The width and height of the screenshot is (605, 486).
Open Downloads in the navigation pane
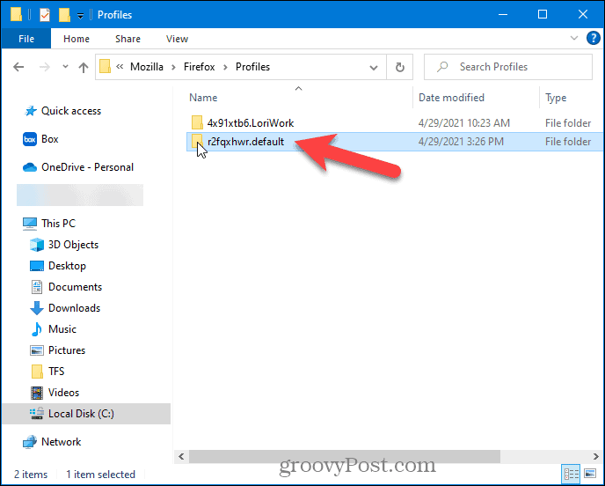[74, 308]
